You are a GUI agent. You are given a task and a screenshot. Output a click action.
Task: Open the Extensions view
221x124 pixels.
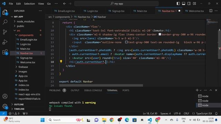(5, 52)
